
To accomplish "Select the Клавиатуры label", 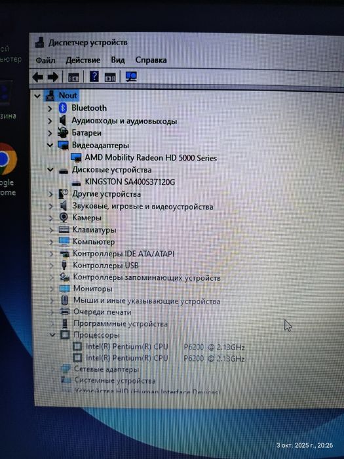I will pyautogui.click(x=94, y=229).
